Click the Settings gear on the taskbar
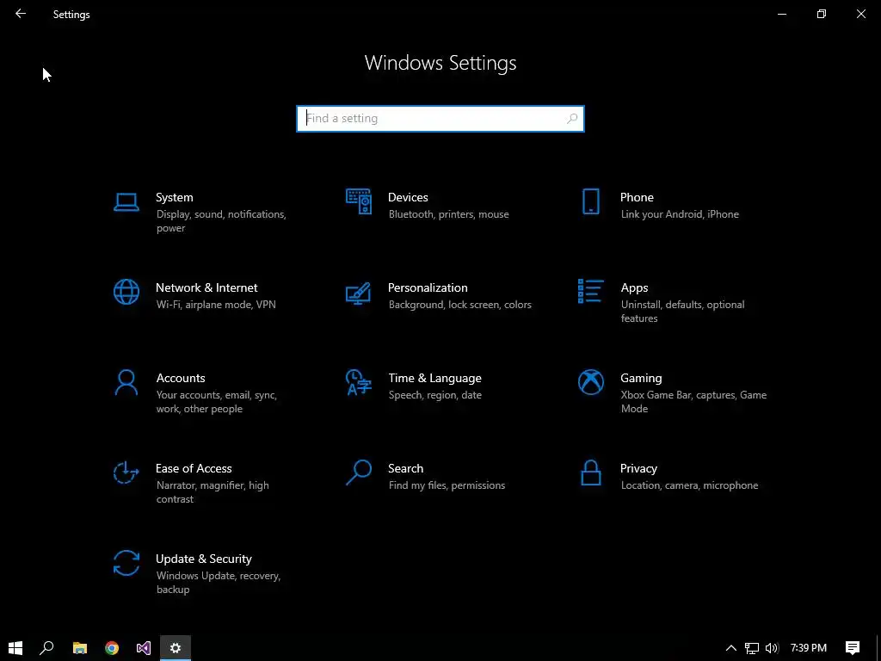This screenshot has width=881, height=661. [176, 648]
